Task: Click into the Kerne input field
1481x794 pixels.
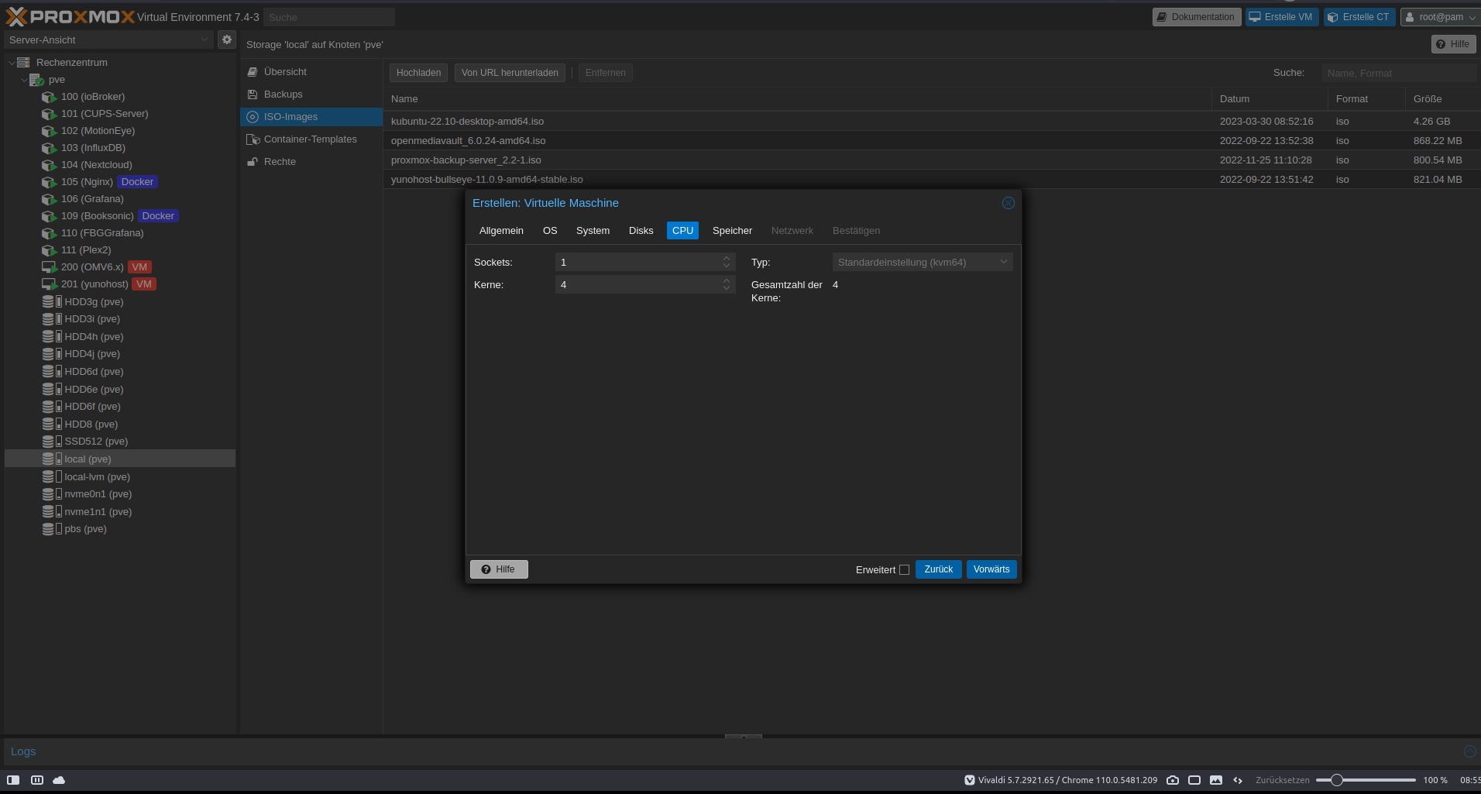Action: pos(637,285)
